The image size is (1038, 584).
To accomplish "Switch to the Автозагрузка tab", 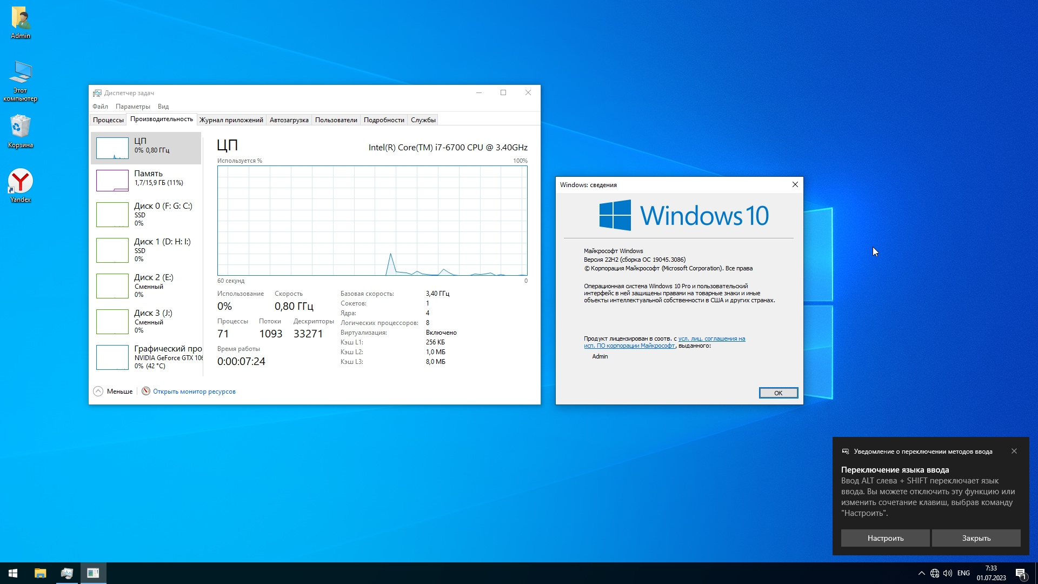I will 289,120.
